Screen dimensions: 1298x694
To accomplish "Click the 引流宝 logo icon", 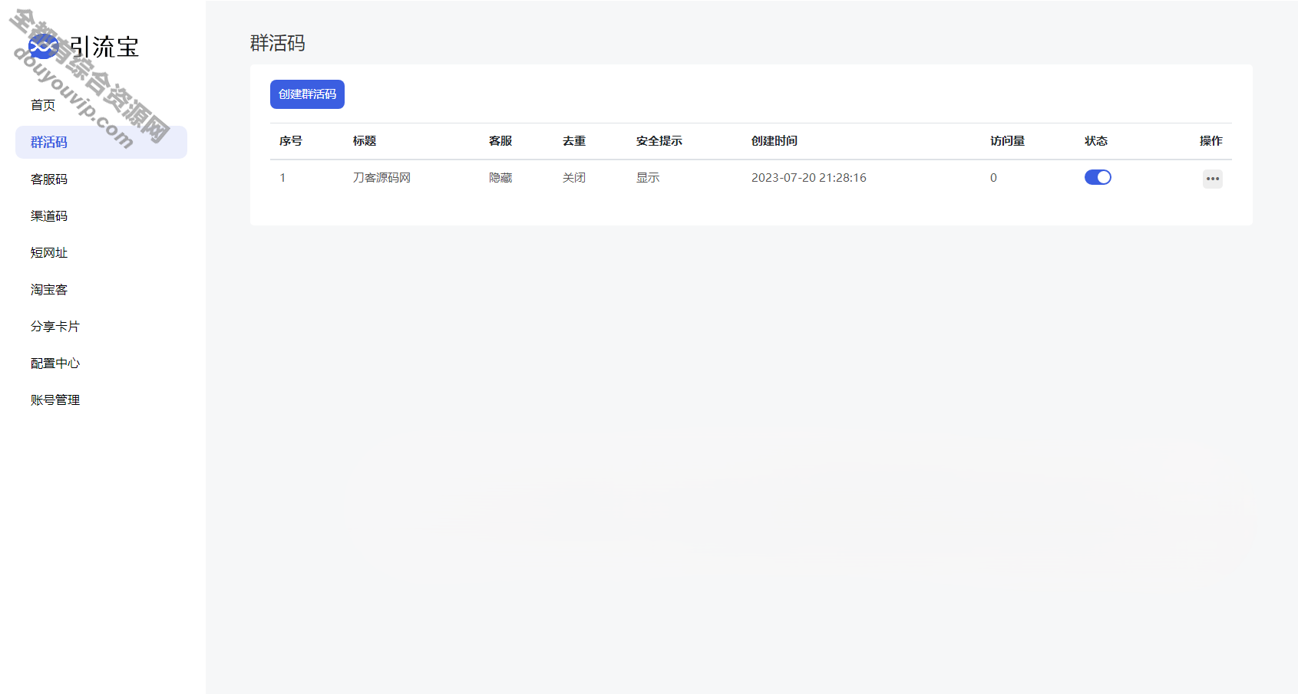I will click(43, 47).
